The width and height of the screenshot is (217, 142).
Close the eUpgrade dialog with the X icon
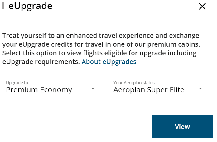click(x=202, y=6)
